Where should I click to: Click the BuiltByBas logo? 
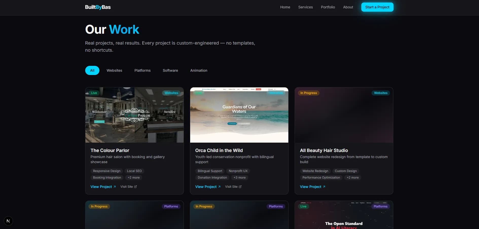coord(98,7)
